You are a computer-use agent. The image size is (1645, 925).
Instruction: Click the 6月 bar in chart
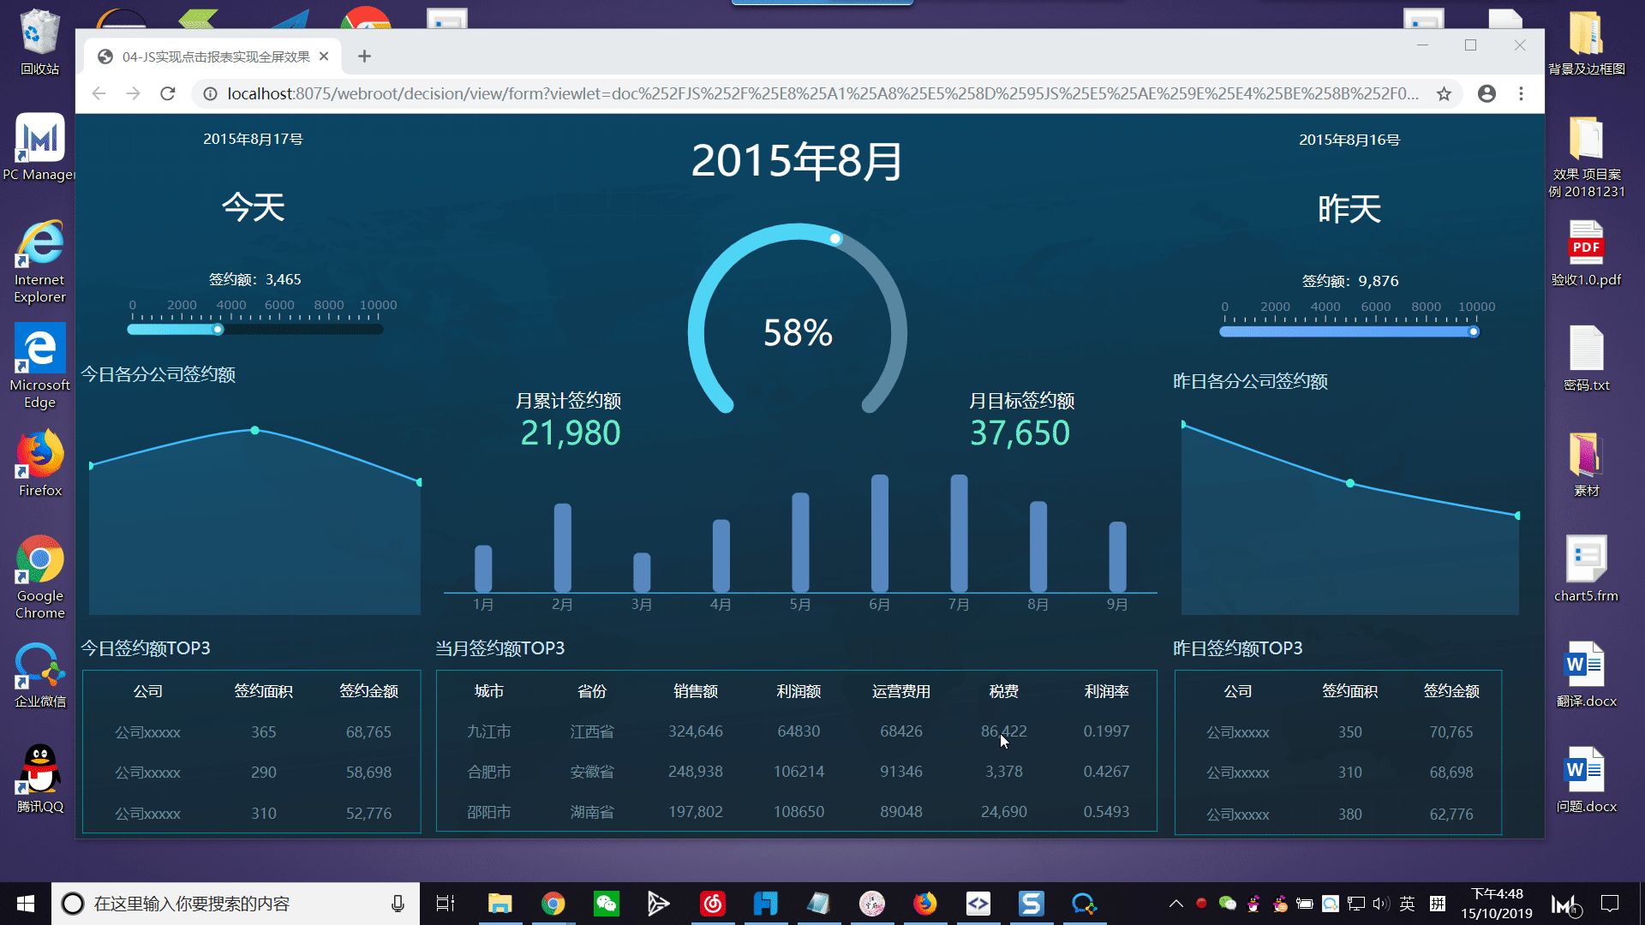tap(879, 533)
